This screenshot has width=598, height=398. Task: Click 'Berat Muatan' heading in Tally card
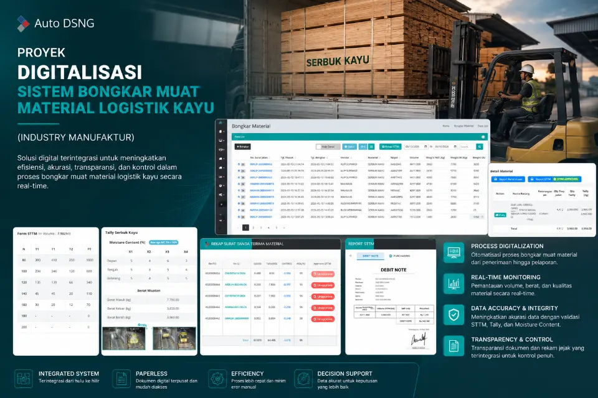(149, 290)
